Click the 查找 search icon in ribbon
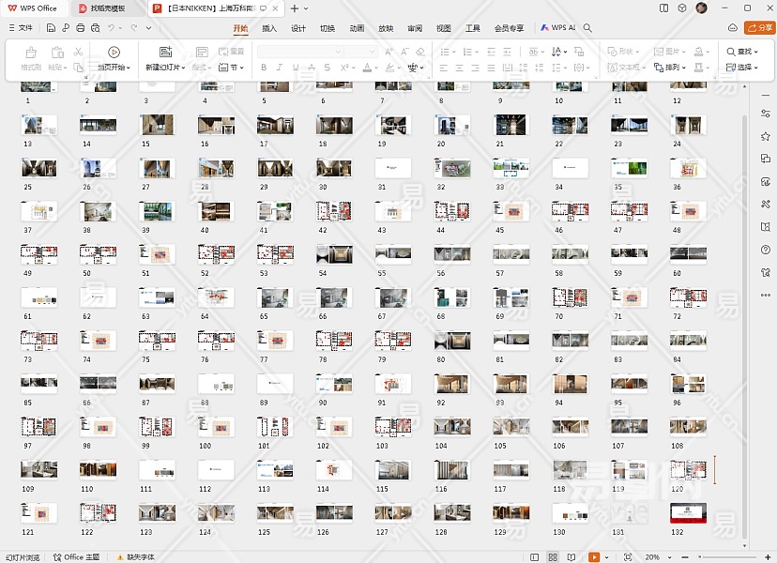777x563 pixels. (731, 52)
